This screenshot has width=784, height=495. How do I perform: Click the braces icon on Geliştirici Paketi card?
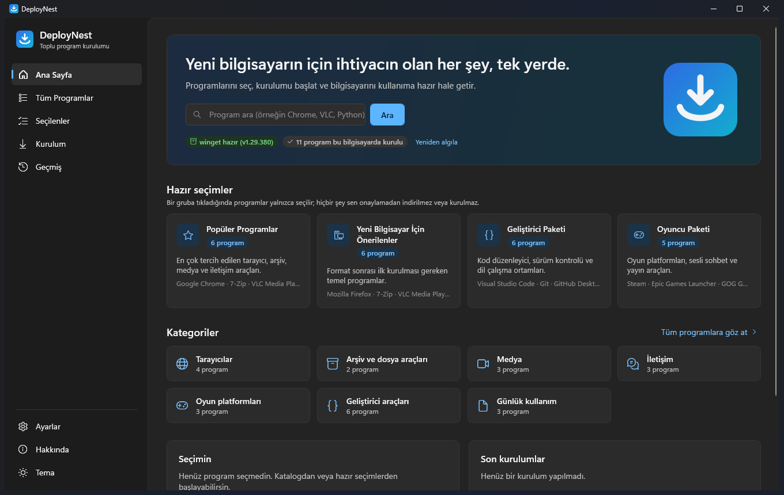click(x=489, y=235)
